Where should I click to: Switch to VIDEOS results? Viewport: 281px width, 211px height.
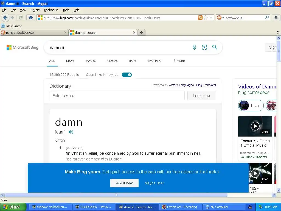[112, 61]
